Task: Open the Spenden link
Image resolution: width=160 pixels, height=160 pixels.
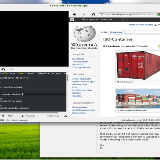Action: [77, 96]
